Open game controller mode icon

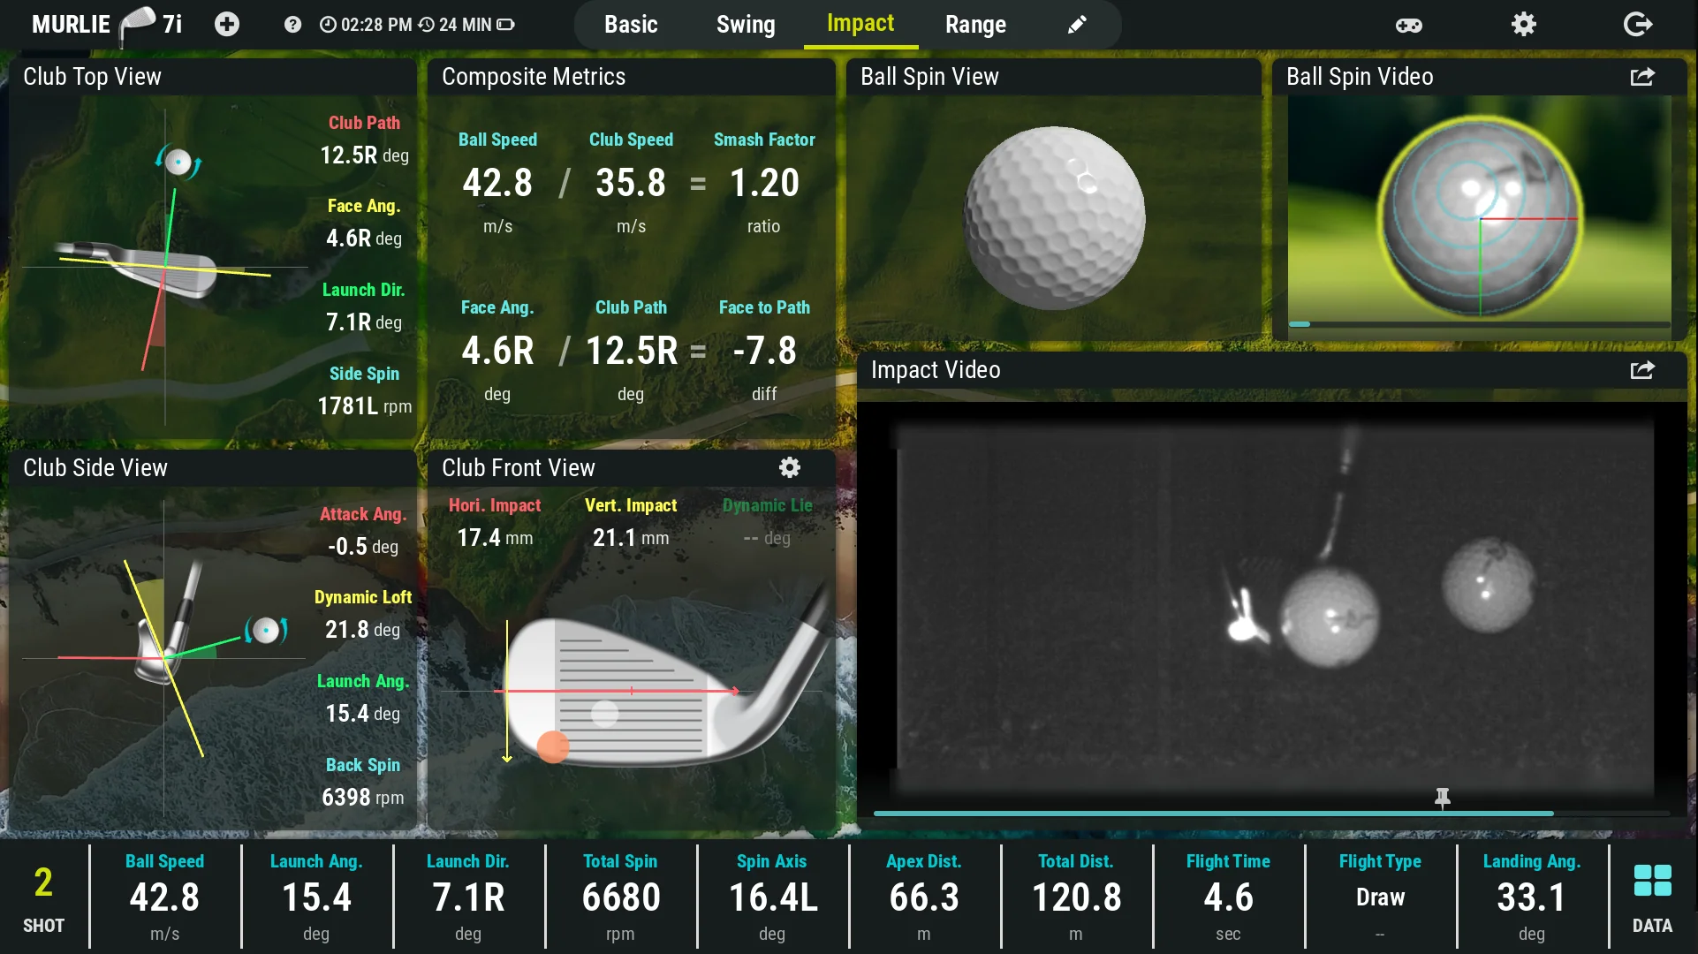[1408, 25]
